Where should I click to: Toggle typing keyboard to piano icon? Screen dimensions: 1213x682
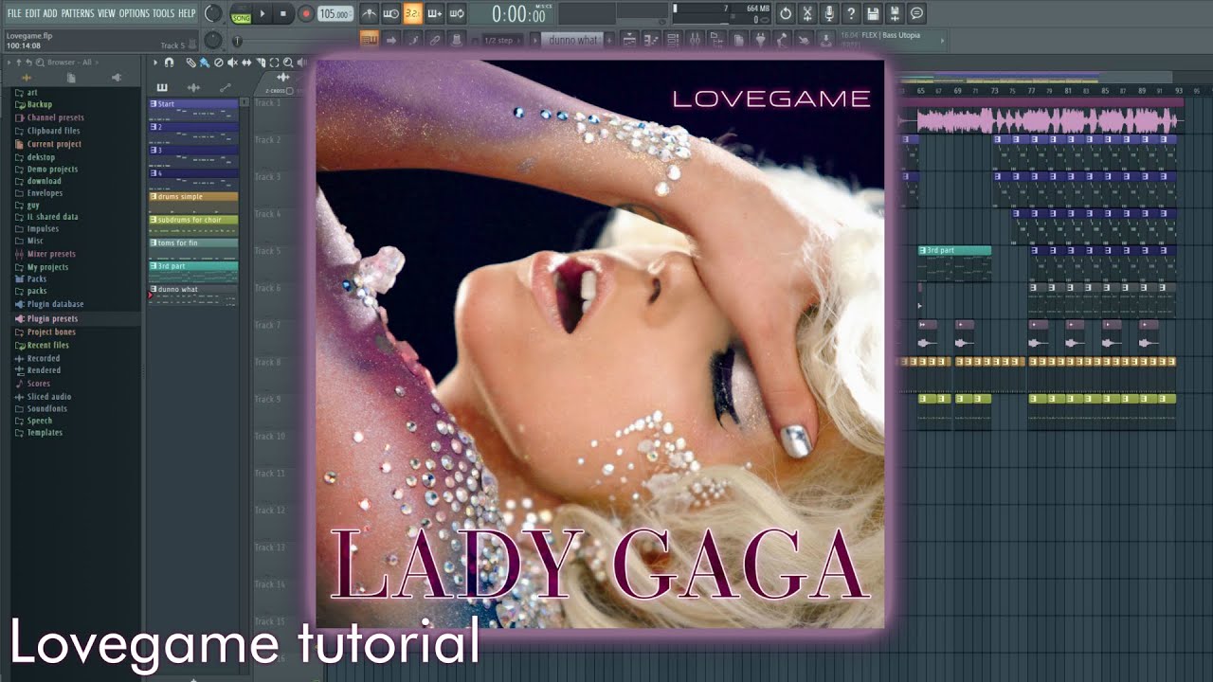(x=370, y=40)
